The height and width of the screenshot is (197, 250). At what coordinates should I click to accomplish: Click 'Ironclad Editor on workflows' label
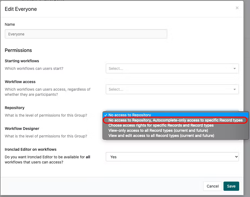coord(31,149)
